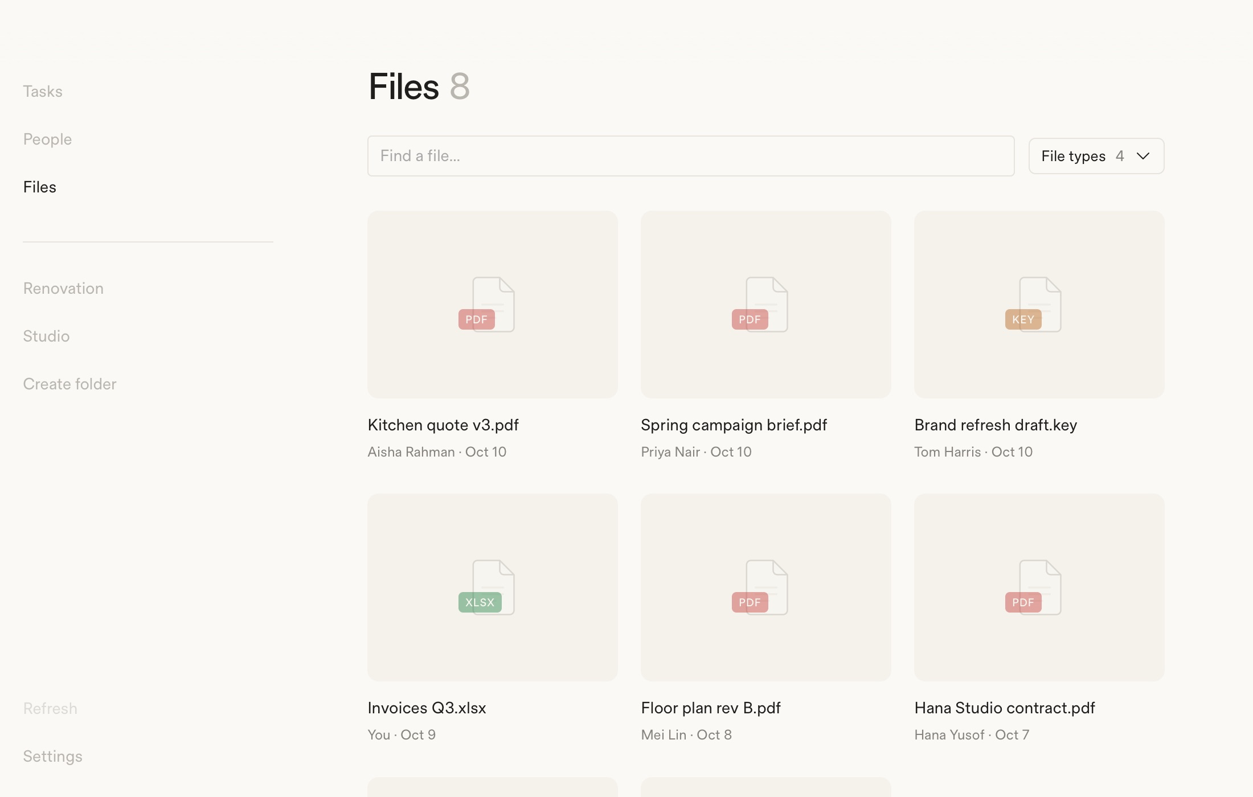The height and width of the screenshot is (797, 1253).
Task: Click the Spring campaign brief.pdf file name
Action: 734,425
